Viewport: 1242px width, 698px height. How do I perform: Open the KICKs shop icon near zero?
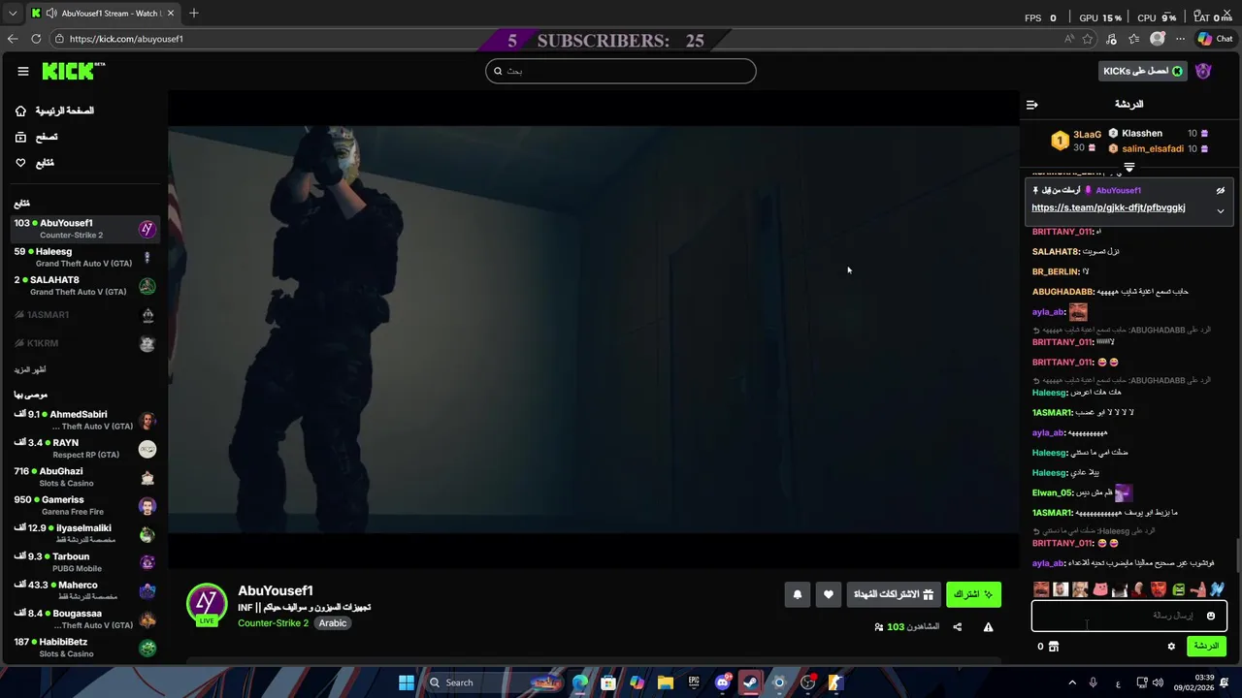tap(1054, 647)
